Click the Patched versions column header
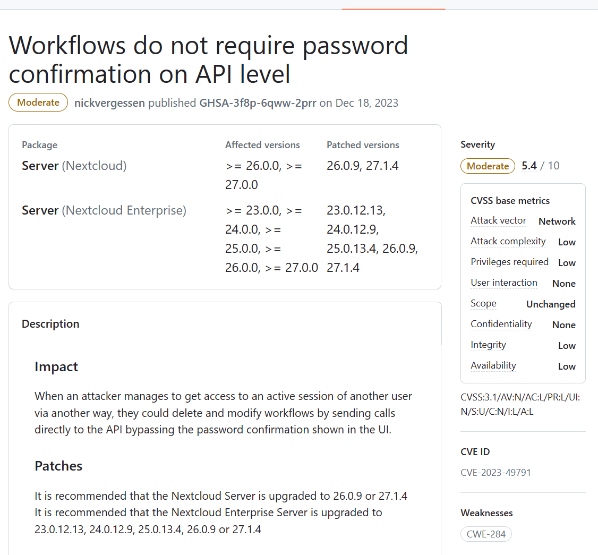The height and width of the screenshot is (555, 598). coord(363,145)
